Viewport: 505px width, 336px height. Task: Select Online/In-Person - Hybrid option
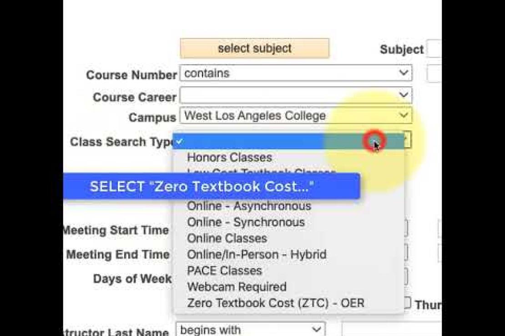coord(257,255)
